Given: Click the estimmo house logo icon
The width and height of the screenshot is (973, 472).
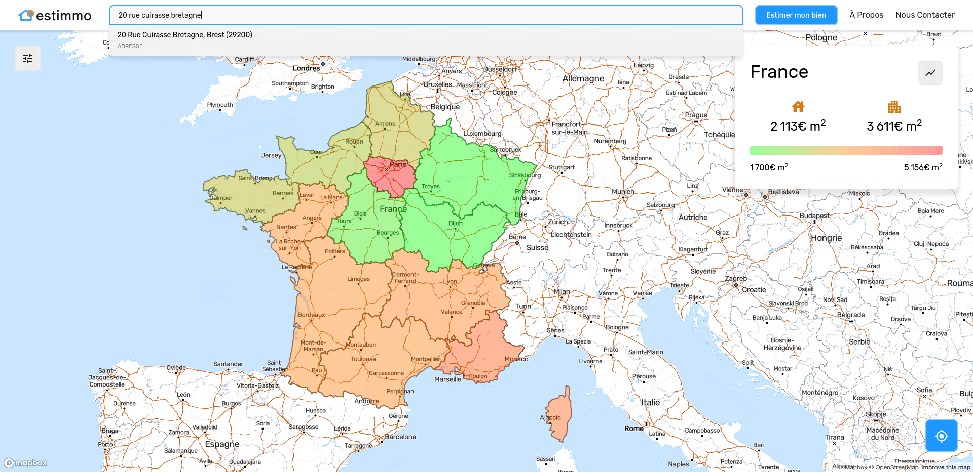Looking at the screenshot, I should coord(26,15).
